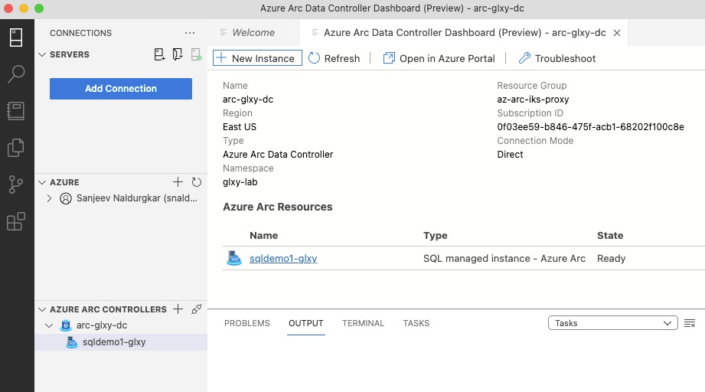Collapse the arc-glxy-dc tree node
705x392 pixels.
(x=50, y=325)
